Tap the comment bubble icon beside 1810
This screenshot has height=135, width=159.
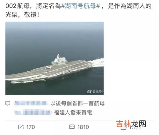tap(72, 127)
